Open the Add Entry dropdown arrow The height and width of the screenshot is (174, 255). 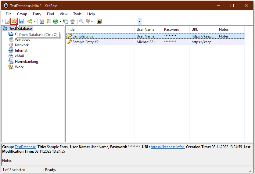tap(35, 21)
